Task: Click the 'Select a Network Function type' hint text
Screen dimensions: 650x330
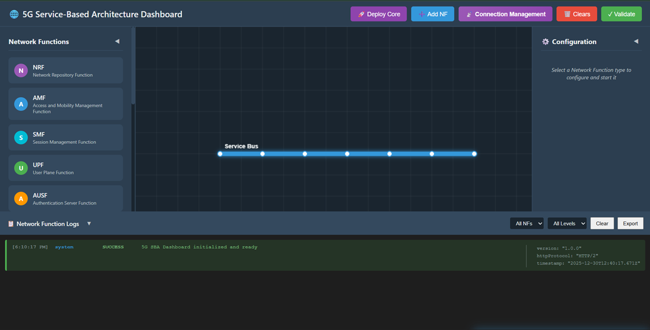Action: click(591, 74)
